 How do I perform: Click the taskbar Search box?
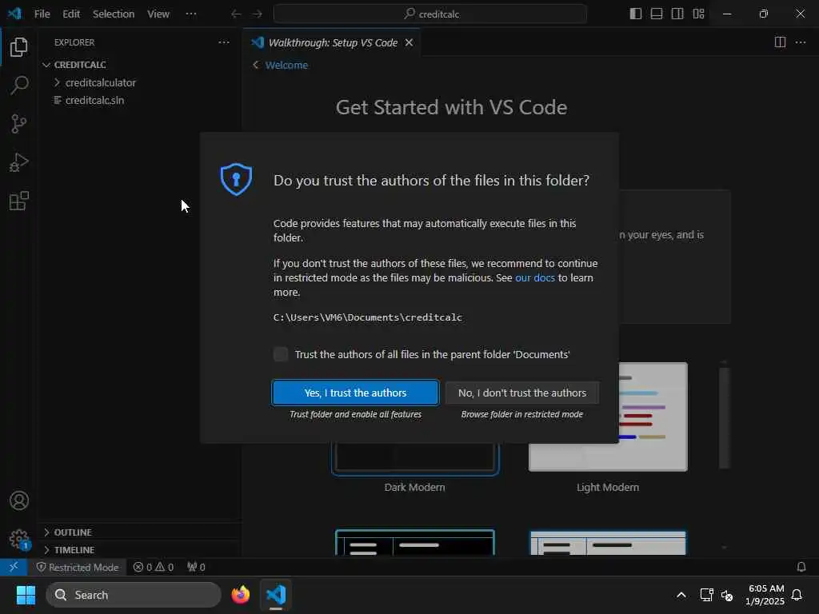click(134, 595)
